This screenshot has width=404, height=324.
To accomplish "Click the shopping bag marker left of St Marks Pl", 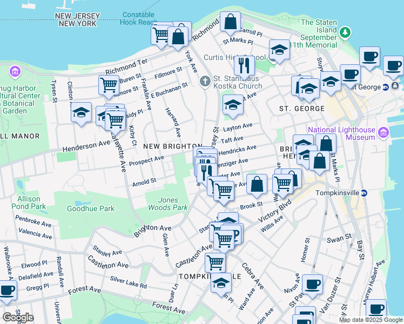I will [320, 162].
